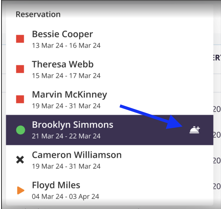Open Brooklyn Simmons reservation entry
Image resolution: width=221 pixels, height=209 pixels.
click(x=73, y=125)
